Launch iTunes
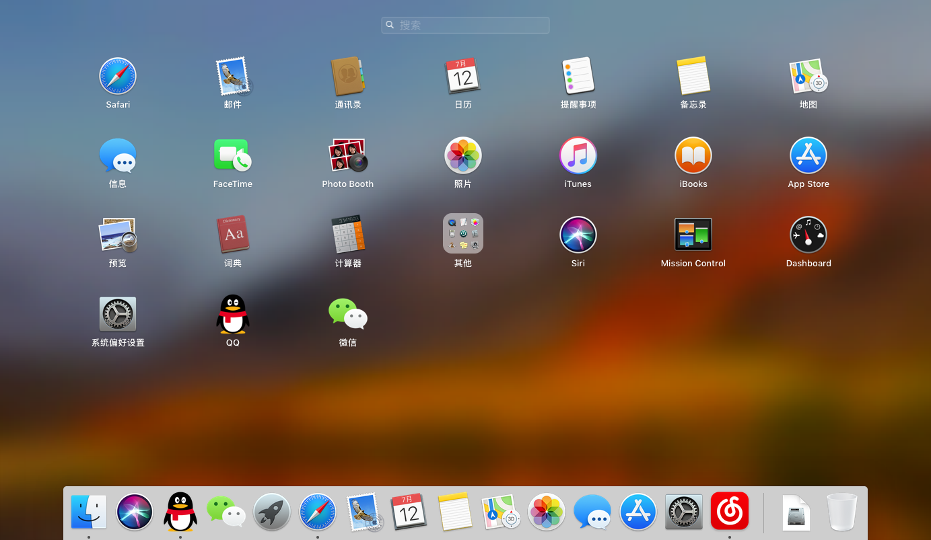This screenshot has width=931, height=540. tap(578, 155)
